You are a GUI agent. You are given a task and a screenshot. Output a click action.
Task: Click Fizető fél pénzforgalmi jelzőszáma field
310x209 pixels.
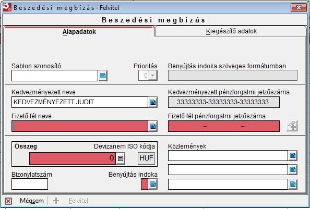224,126
